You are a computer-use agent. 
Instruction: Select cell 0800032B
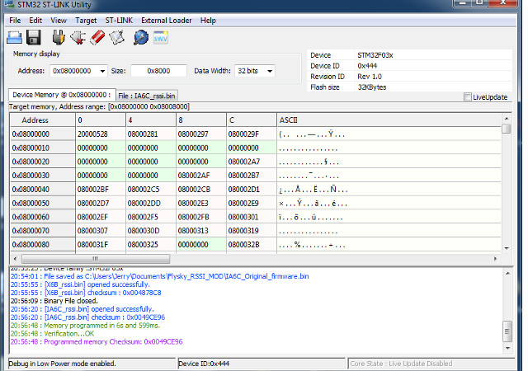(251, 245)
